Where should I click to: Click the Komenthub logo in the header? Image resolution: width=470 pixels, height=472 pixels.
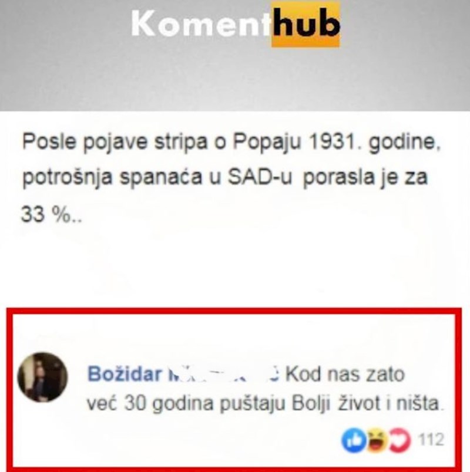pos(236,24)
